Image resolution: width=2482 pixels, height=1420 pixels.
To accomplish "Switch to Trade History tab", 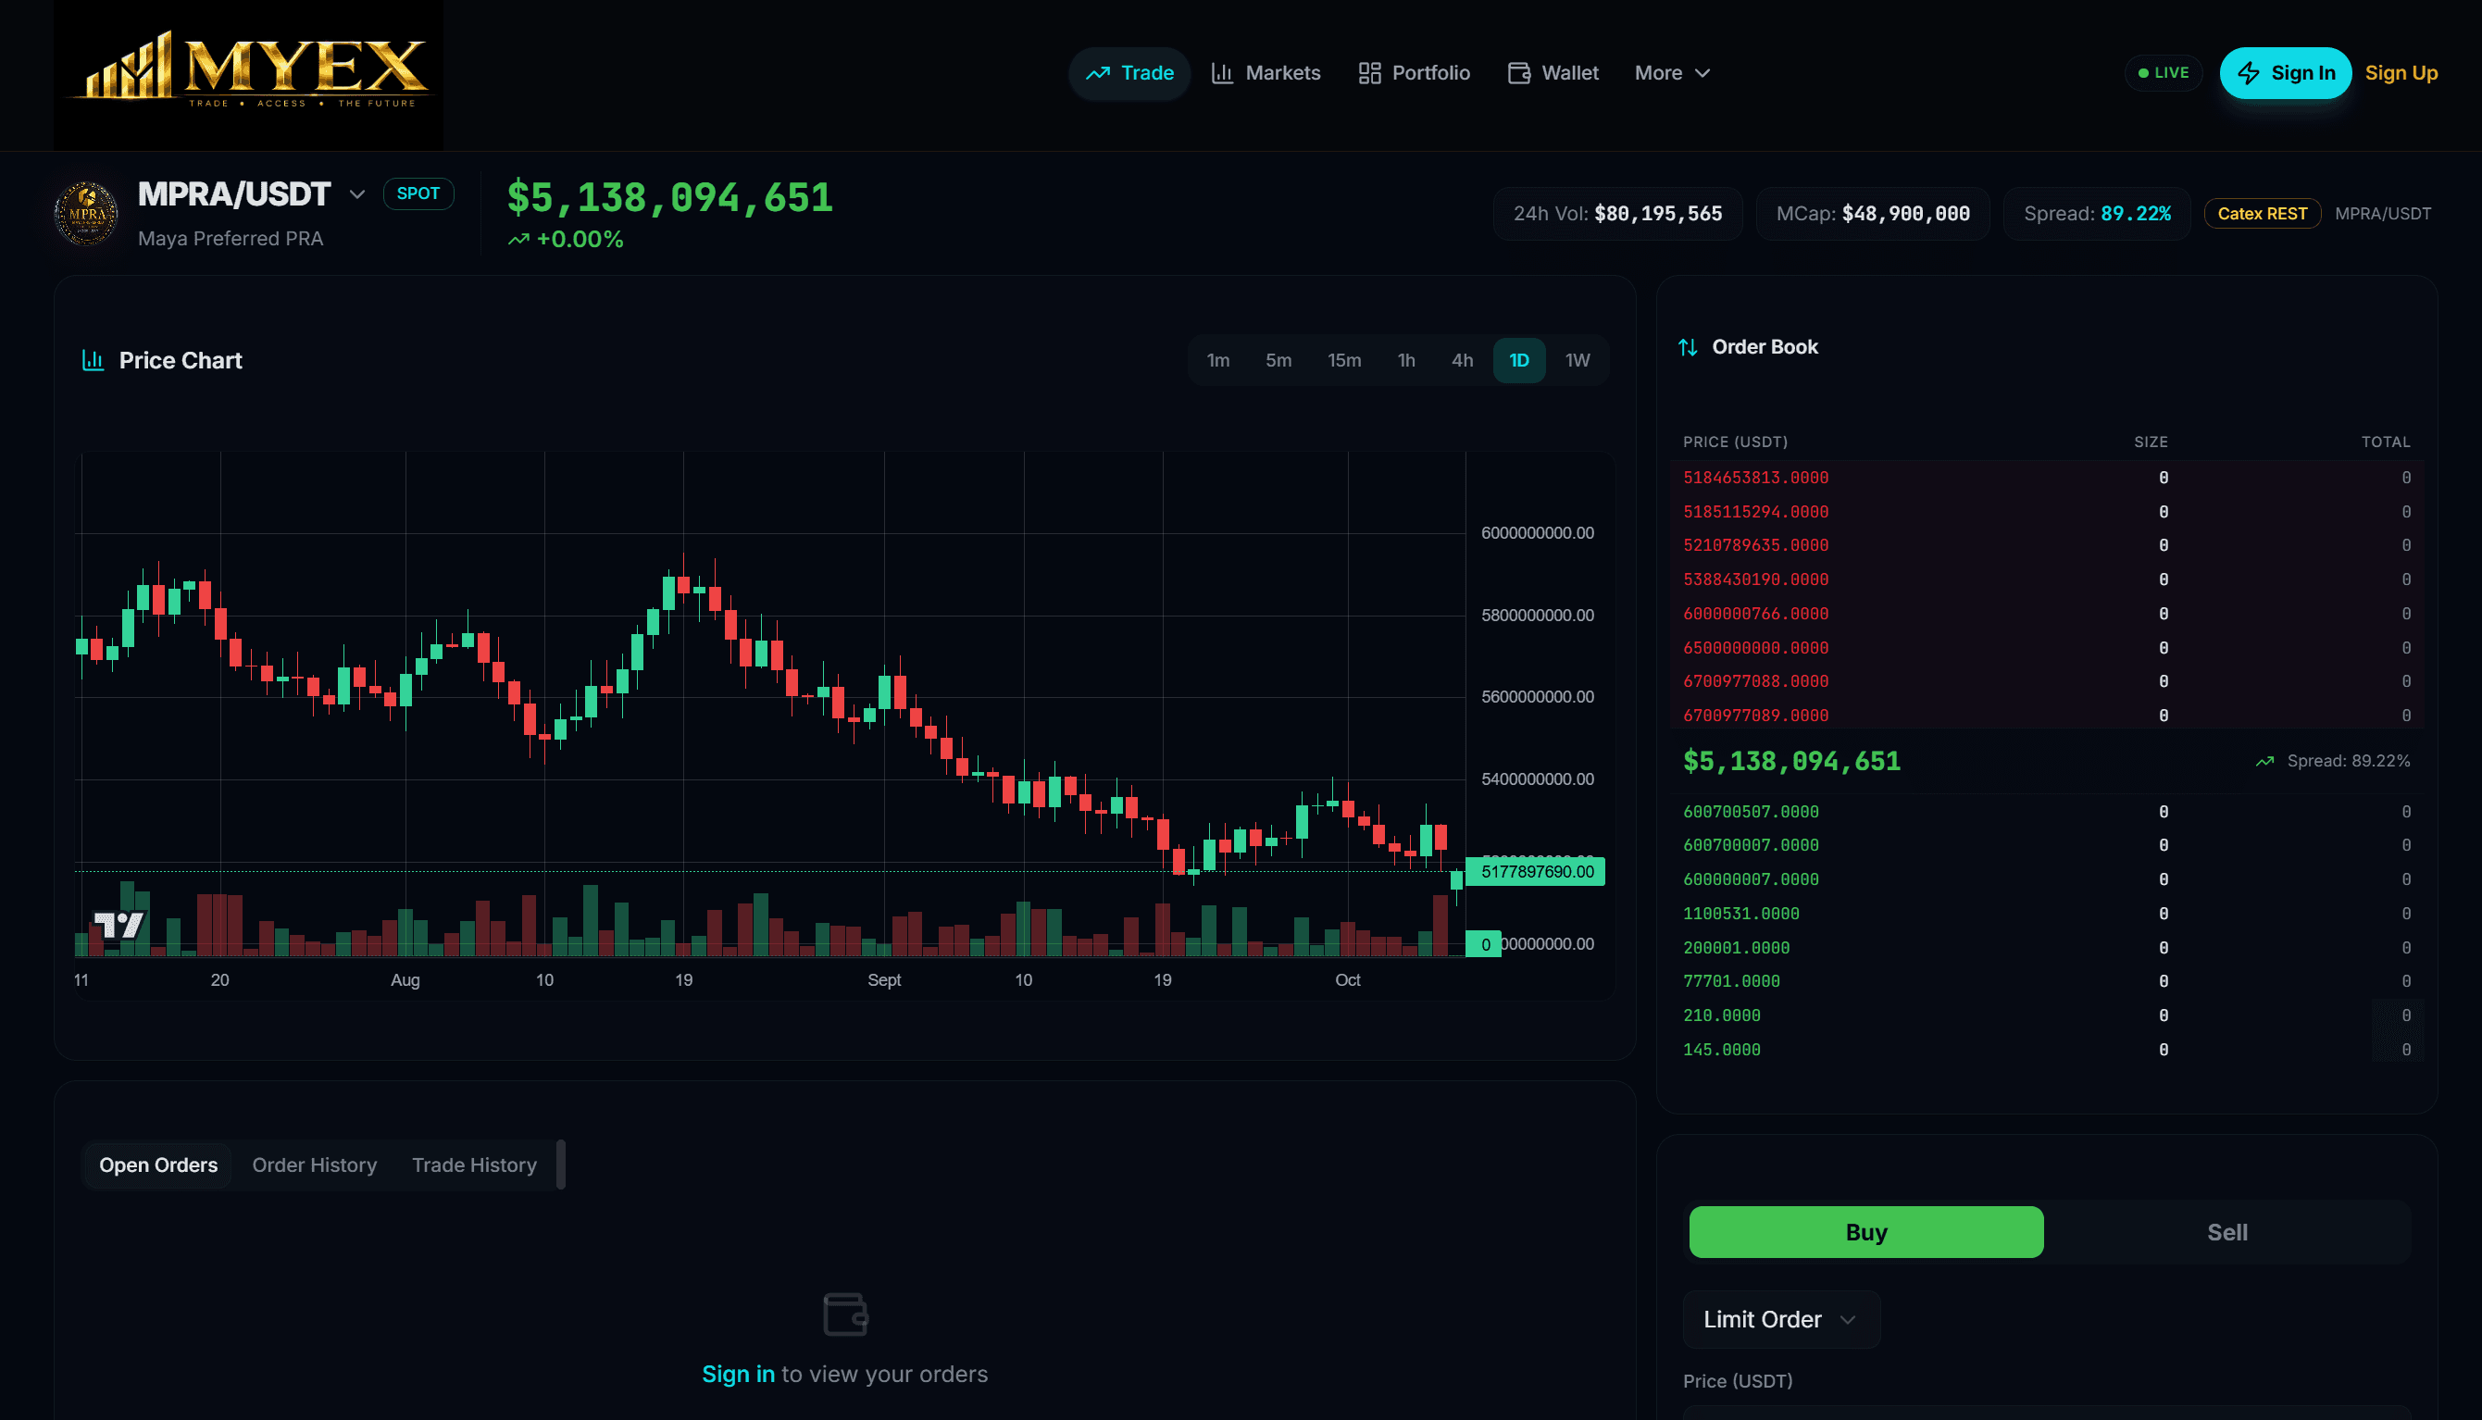I will 474,1165.
